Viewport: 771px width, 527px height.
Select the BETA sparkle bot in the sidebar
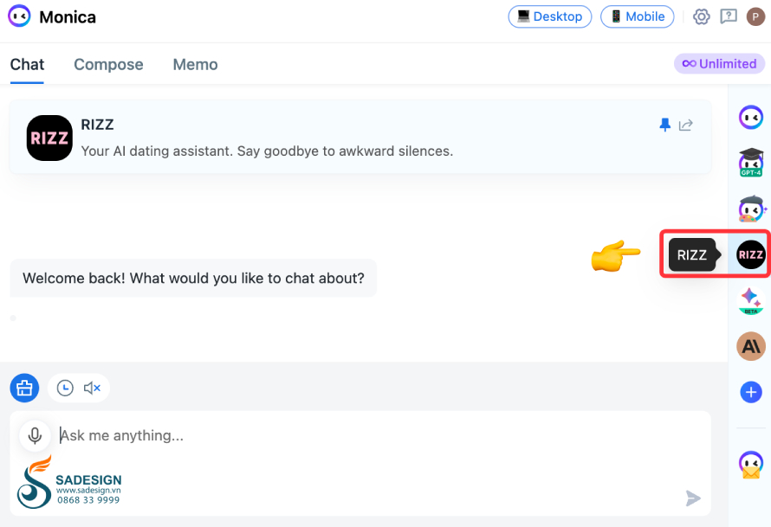751,301
